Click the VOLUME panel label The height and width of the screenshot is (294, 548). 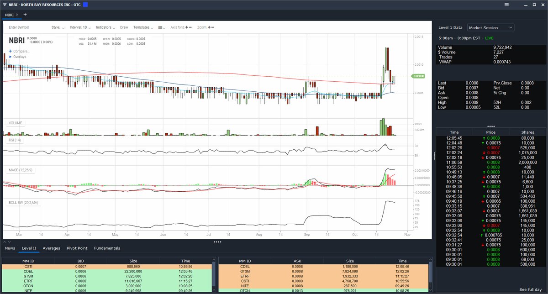(x=15, y=123)
